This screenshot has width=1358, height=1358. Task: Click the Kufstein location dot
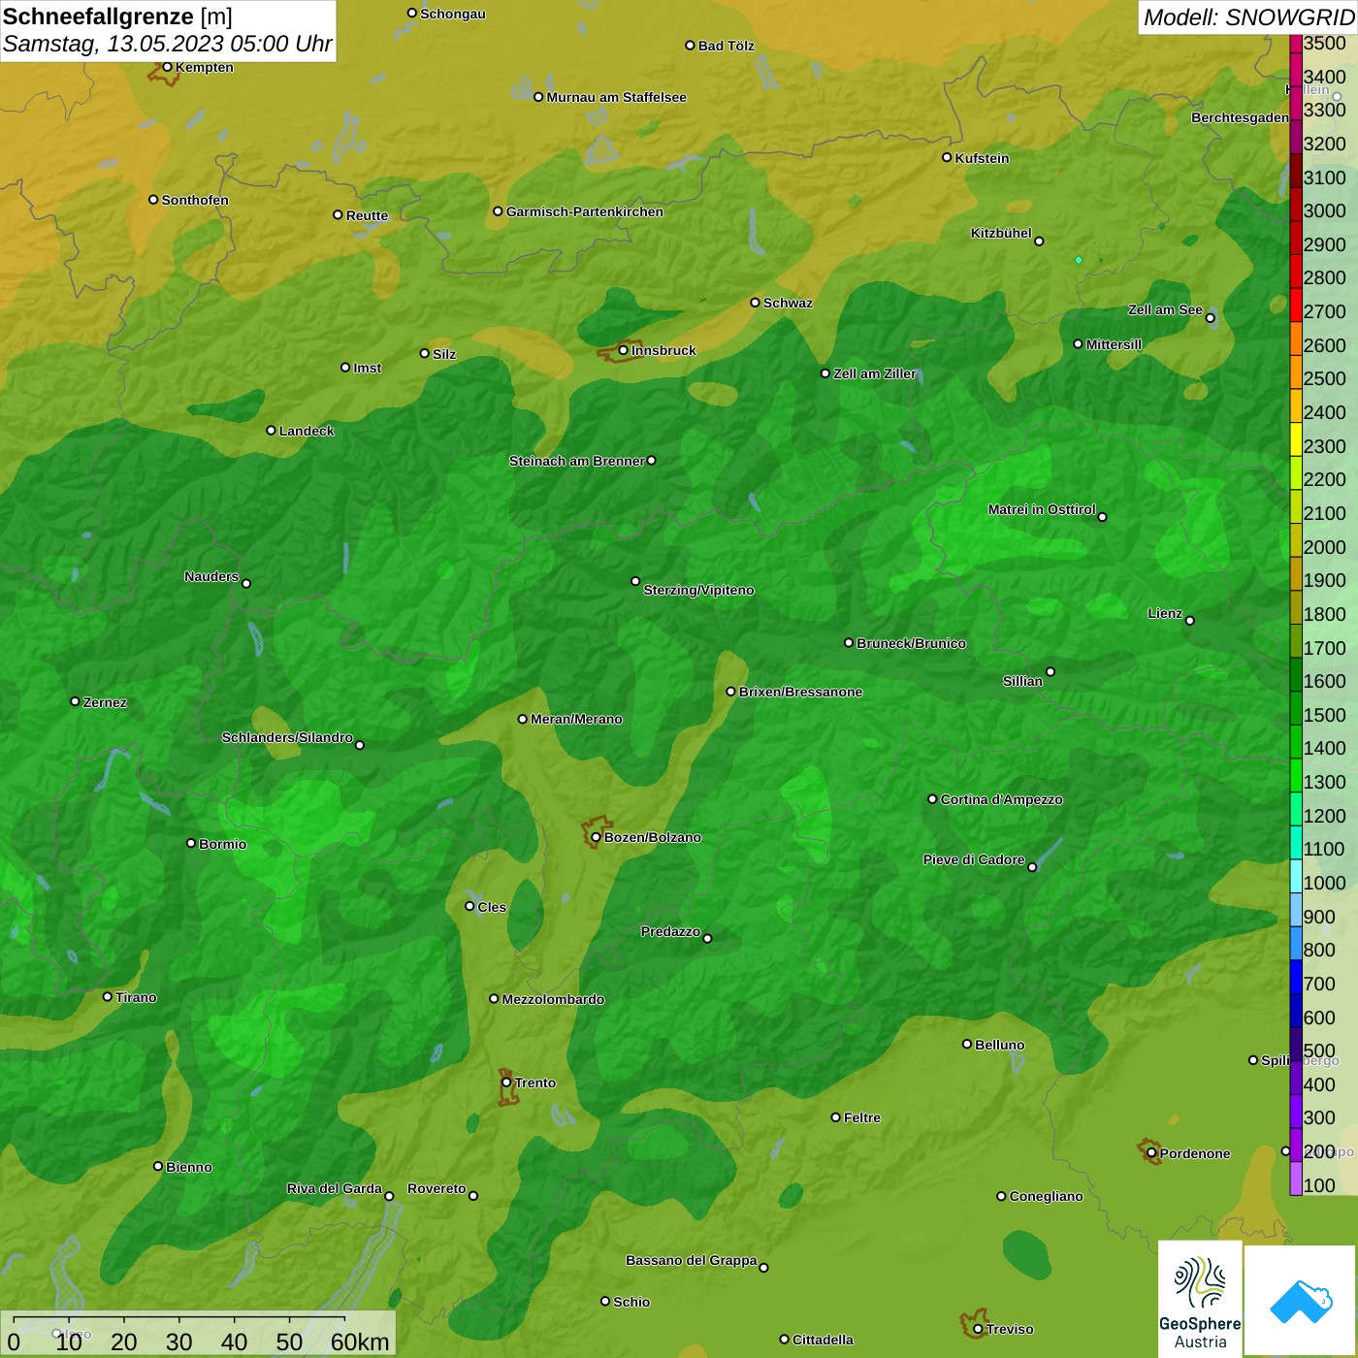pyautogui.click(x=947, y=157)
